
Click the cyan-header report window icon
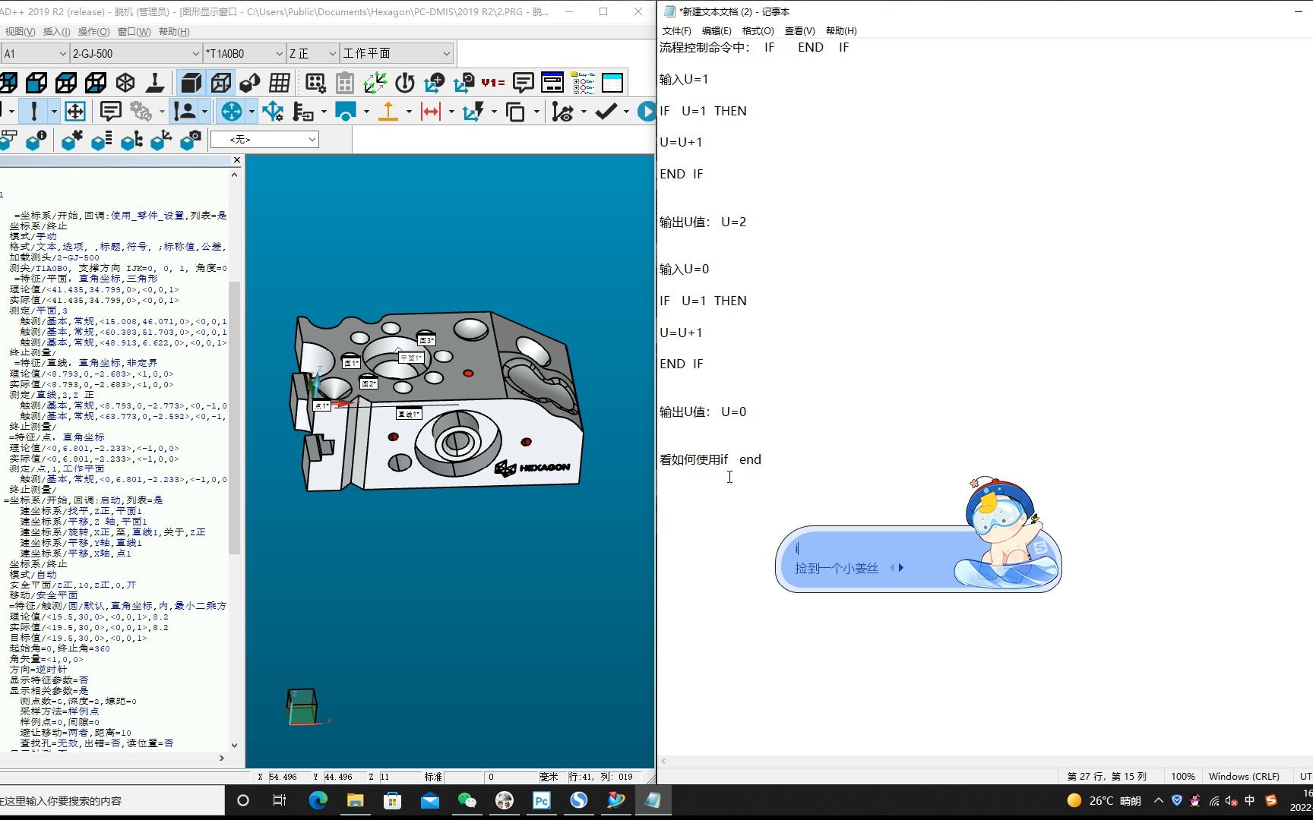(612, 82)
